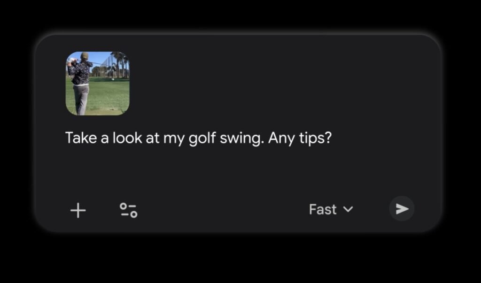Click the prompt text about golf swing
481x283 pixels.
point(198,138)
